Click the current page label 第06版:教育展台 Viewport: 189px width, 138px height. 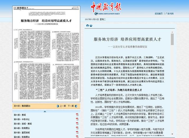(22, 106)
